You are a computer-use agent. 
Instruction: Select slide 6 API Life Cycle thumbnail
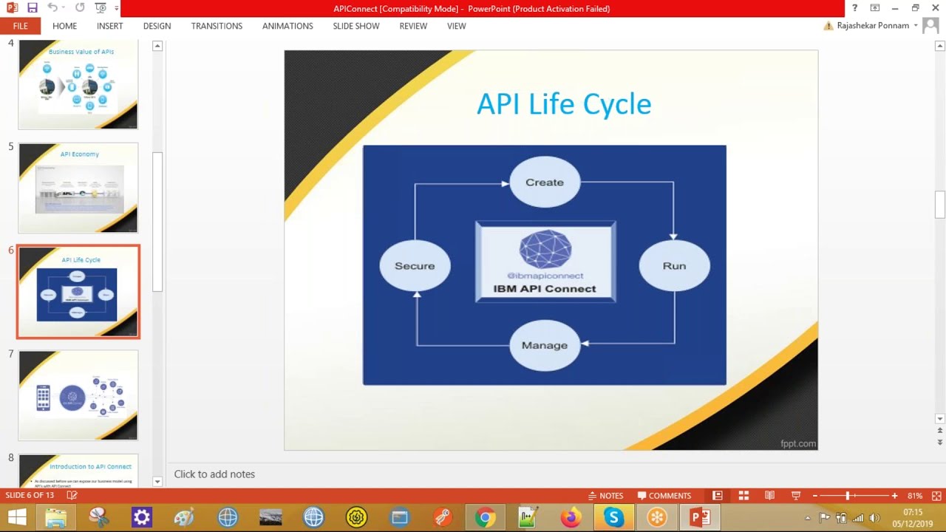(78, 292)
